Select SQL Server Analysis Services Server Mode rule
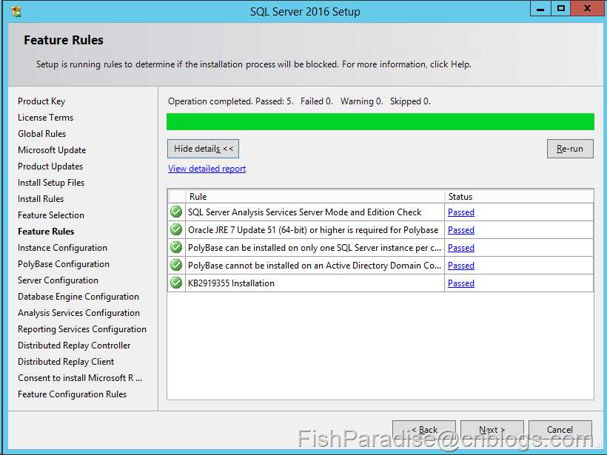This screenshot has height=455, width=607. [305, 212]
